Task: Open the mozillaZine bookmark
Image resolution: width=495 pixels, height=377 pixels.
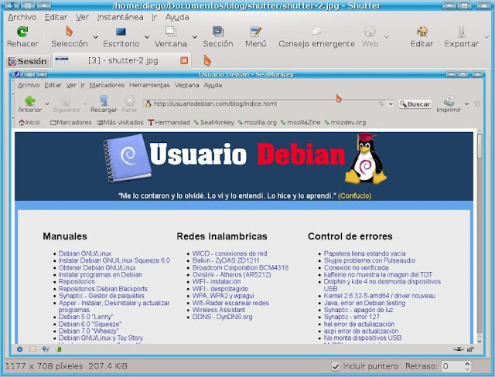Action: [x=300, y=122]
